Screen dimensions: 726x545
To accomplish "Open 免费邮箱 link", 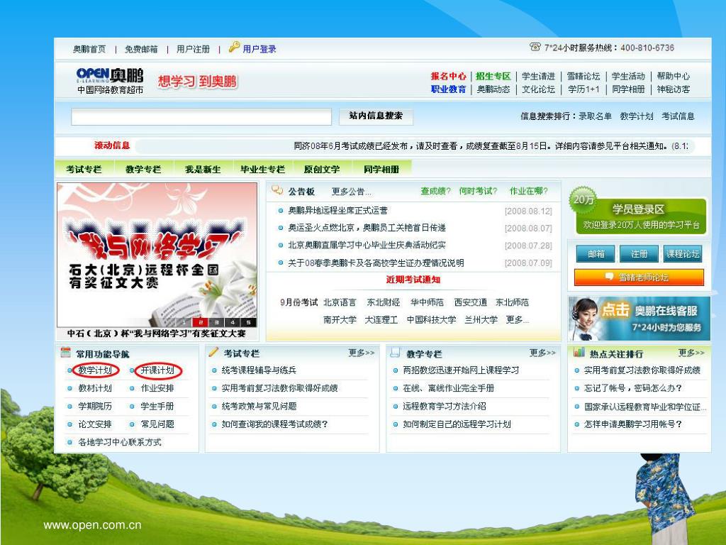I will tap(141, 49).
